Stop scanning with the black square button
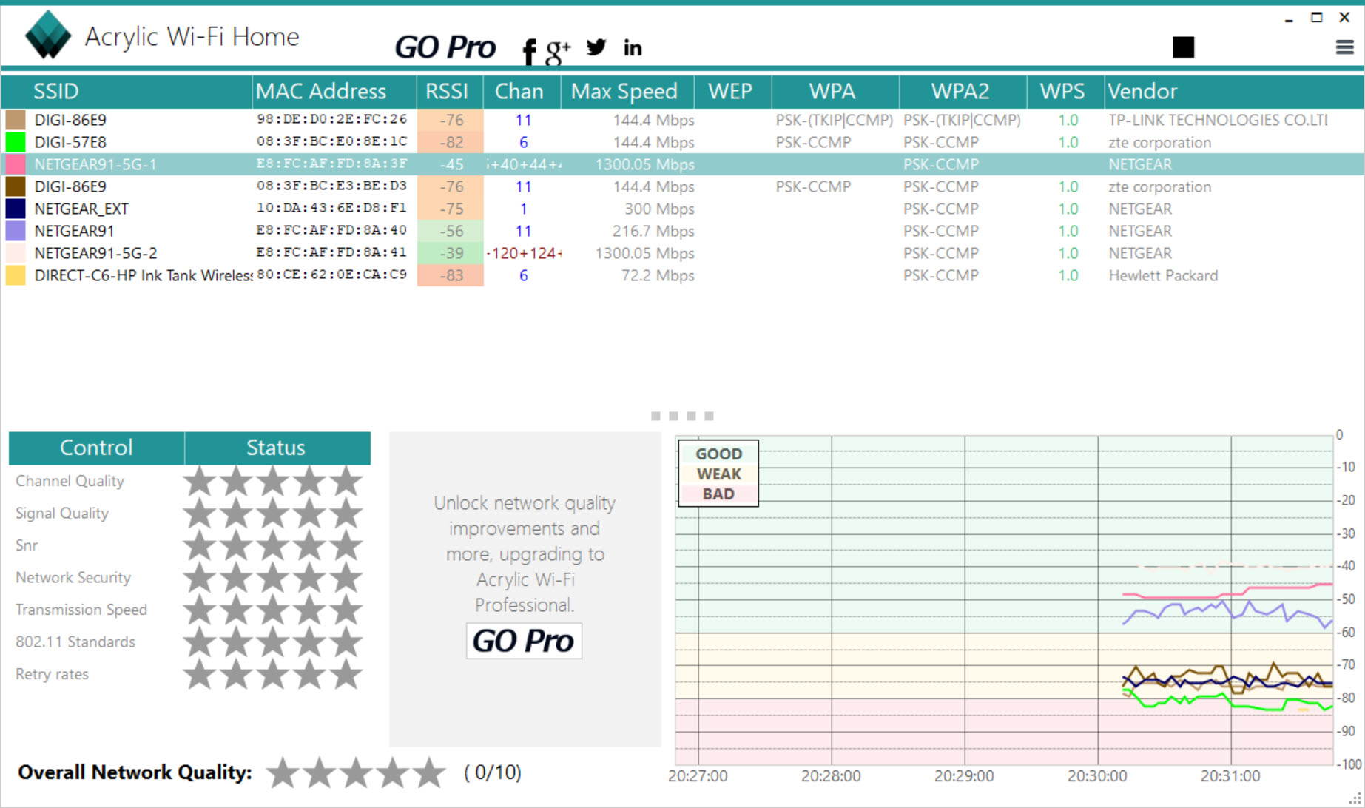The height and width of the screenshot is (808, 1365). click(1183, 47)
